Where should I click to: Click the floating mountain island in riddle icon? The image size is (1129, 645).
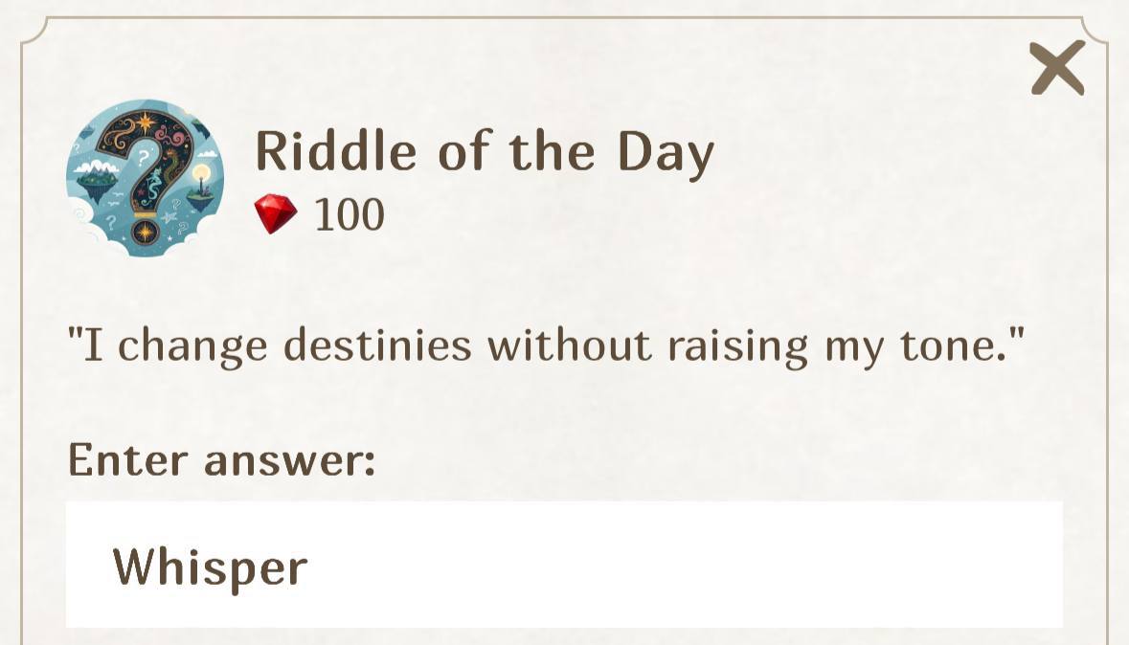[98, 179]
